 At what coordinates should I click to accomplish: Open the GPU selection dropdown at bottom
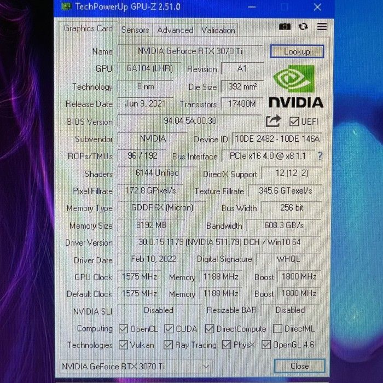pyautogui.click(x=136, y=366)
